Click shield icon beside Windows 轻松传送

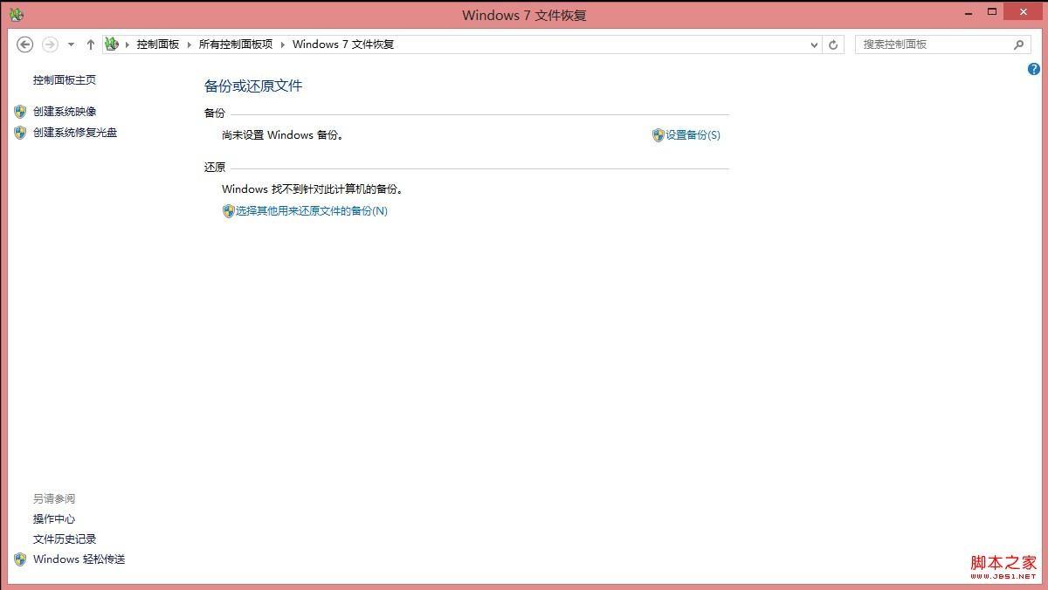pyautogui.click(x=20, y=559)
